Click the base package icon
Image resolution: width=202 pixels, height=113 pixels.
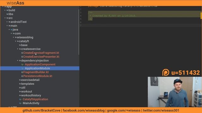click(20, 45)
